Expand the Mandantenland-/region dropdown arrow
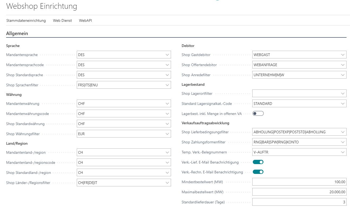The height and width of the screenshot is (210, 350). pos(167,152)
